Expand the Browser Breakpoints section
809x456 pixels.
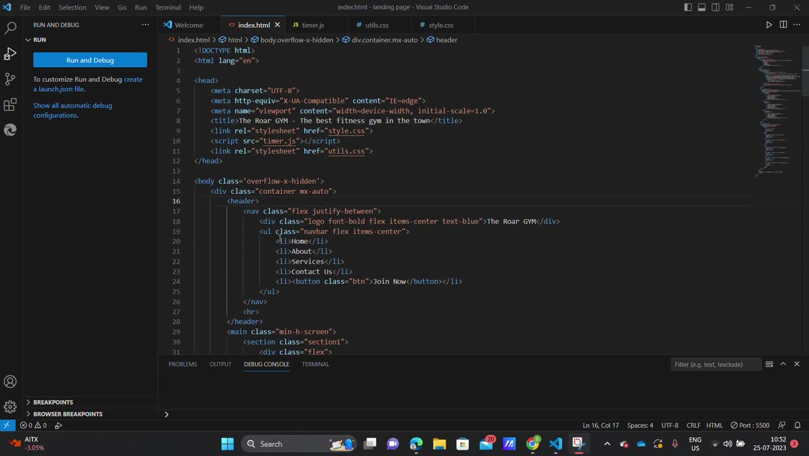[x=67, y=414]
